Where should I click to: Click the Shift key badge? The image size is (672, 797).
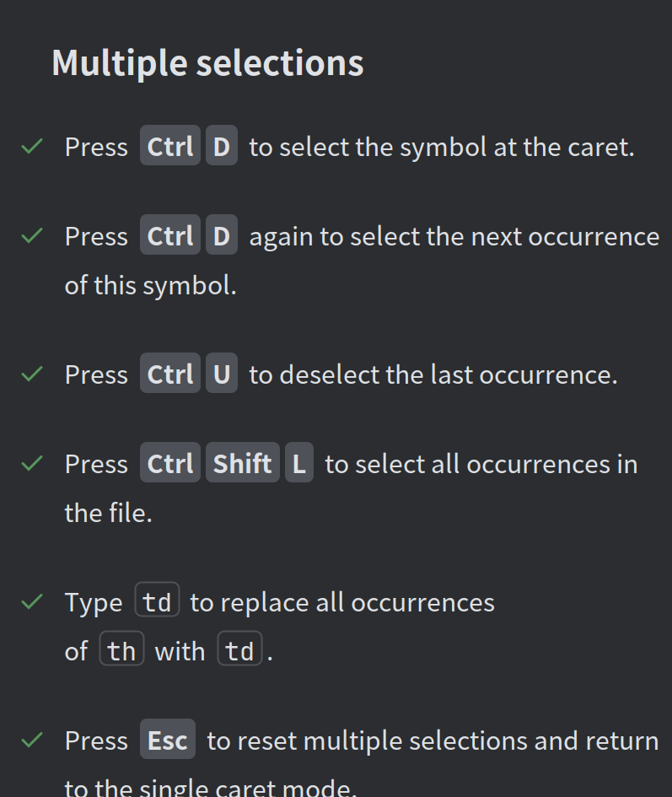click(x=243, y=462)
